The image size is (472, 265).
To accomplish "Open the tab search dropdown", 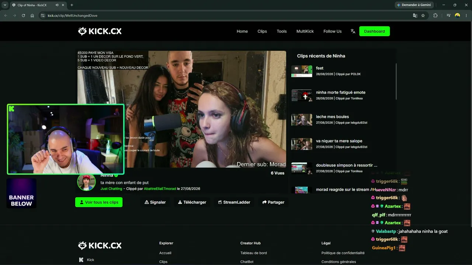I will (x=5, y=5).
